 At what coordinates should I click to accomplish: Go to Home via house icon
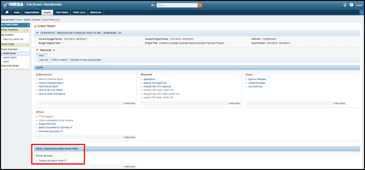click(x=7, y=12)
